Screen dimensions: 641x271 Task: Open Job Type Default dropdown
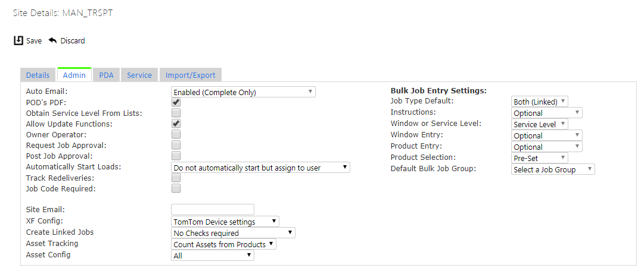pos(540,102)
